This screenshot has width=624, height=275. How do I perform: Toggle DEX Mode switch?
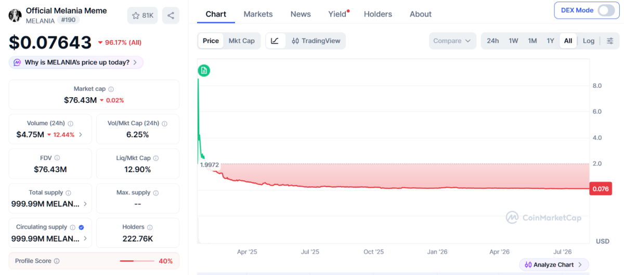606,10
